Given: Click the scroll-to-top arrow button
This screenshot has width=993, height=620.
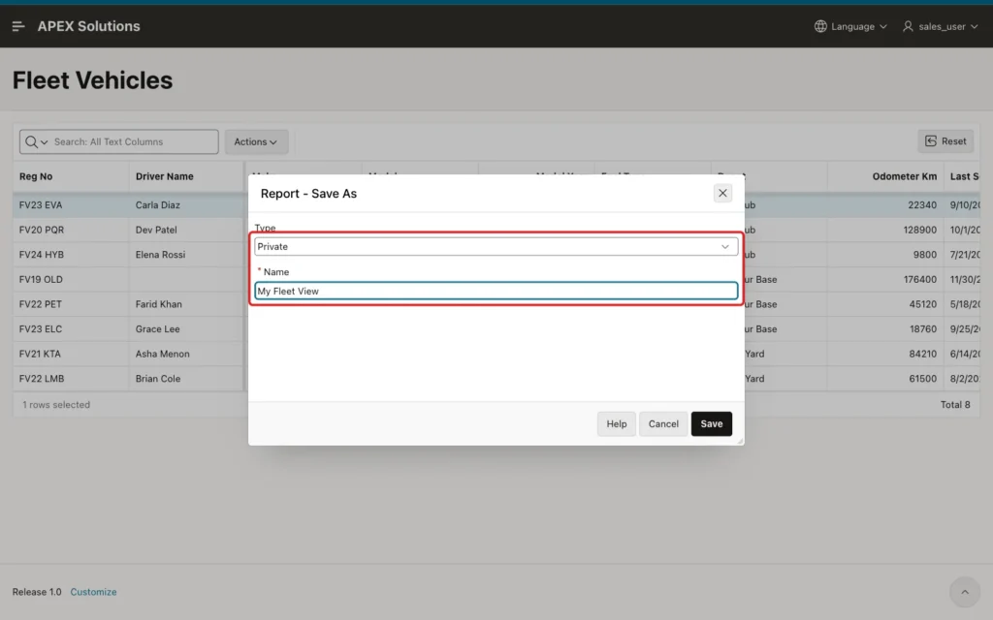Looking at the screenshot, I should click(x=965, y=592).
